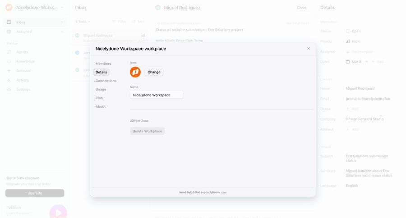Viewport: 406px width, 218px height.
Task: Select the Miguel Rodriguez conversation in list
Action: (x=111, y=38)
